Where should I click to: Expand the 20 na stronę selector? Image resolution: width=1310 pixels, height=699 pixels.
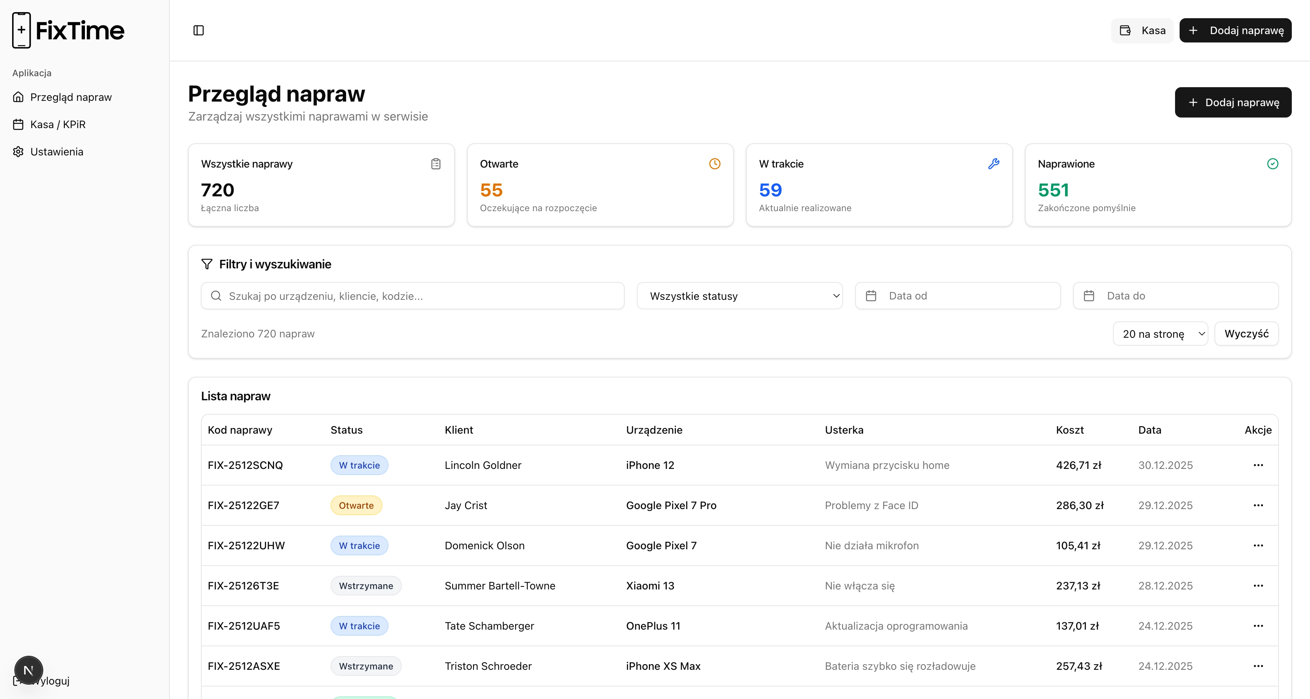coord(1160,334)
